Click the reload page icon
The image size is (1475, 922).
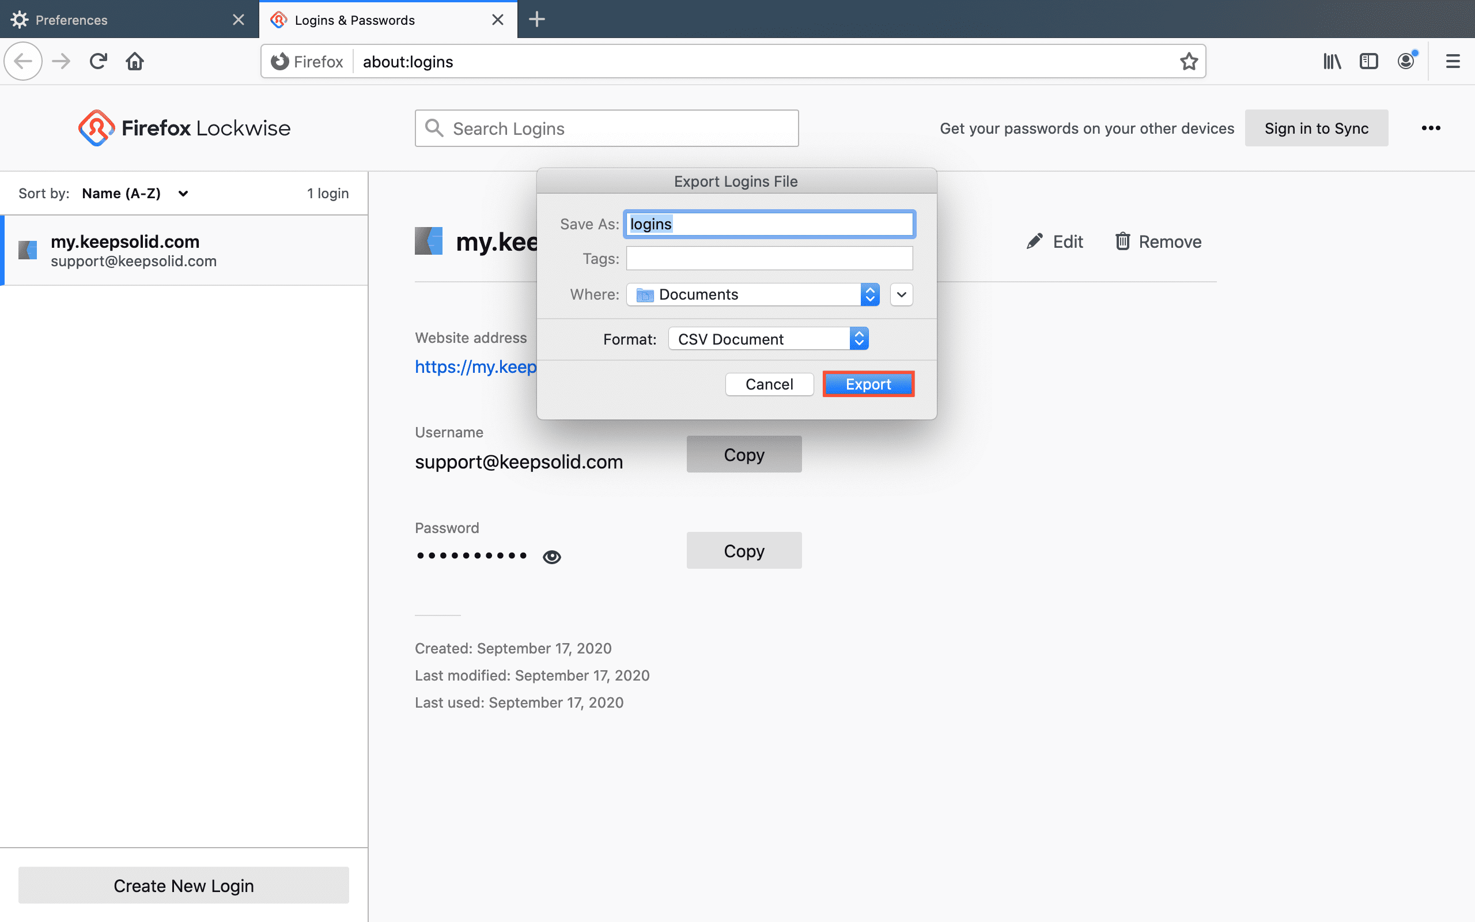click(x=98, y=61)
